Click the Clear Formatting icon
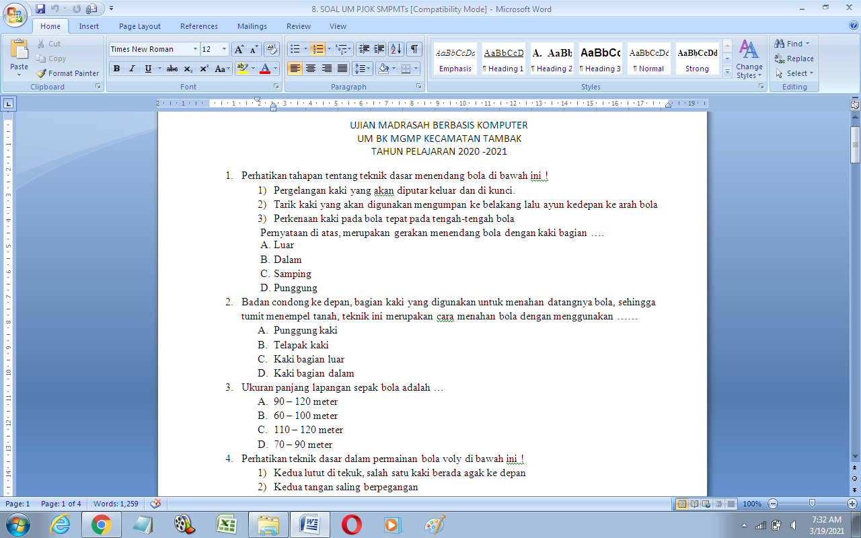This screenshot has height=538, width=861. click(272, 49)
